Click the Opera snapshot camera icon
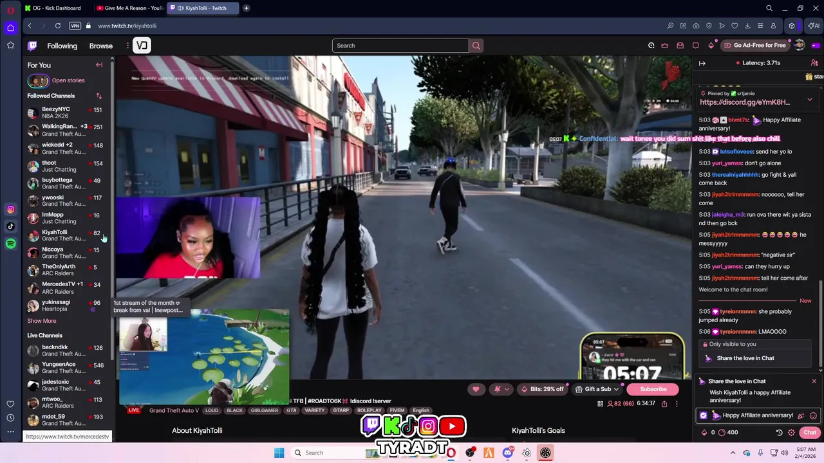Viewport: 824px width, 463px height. [696, 26]
